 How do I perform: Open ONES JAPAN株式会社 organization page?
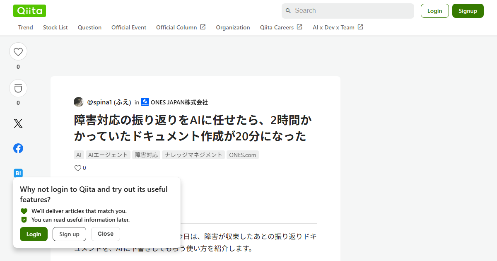point(179,102)
